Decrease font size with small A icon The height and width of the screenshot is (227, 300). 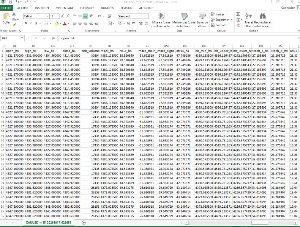click(x=68, y=16)
